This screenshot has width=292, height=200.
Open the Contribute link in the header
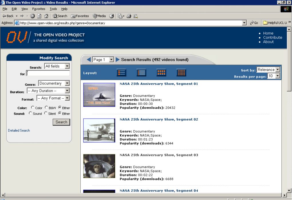[273, 38]
